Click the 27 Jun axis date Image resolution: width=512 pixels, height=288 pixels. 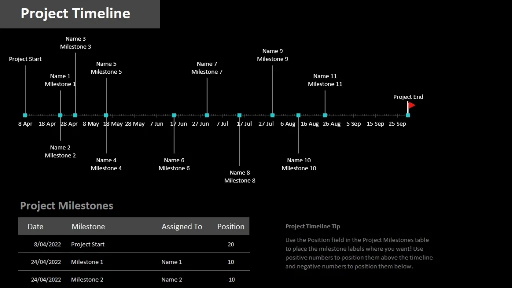click(200, 124)
